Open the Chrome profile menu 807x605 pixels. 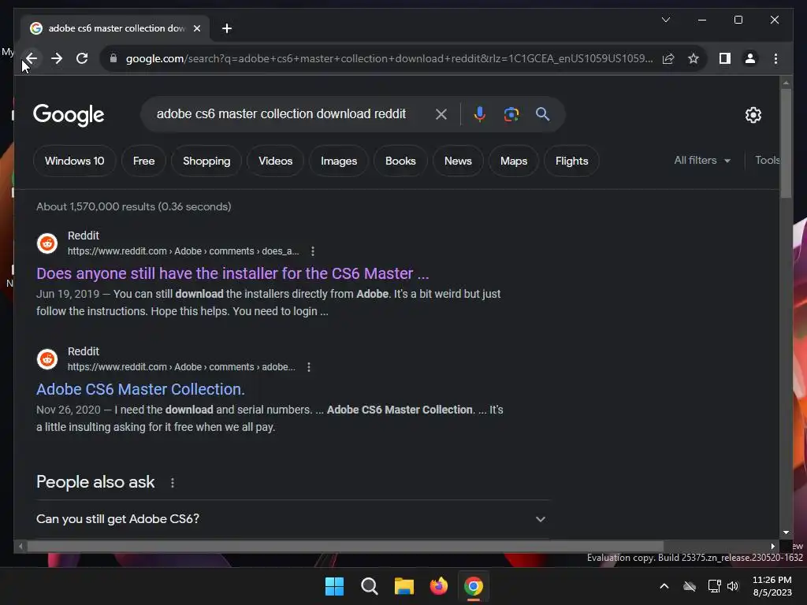tap(750, 58)
